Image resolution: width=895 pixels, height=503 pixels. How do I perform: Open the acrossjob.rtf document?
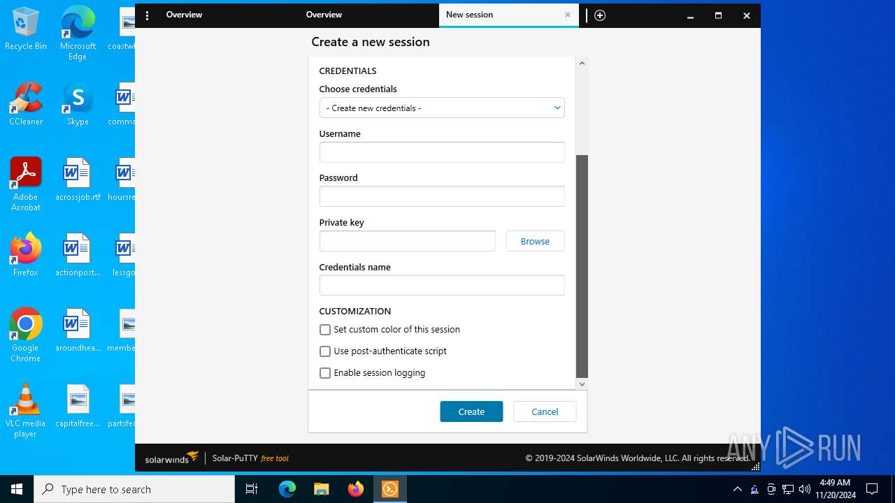[x=78, y=180]
